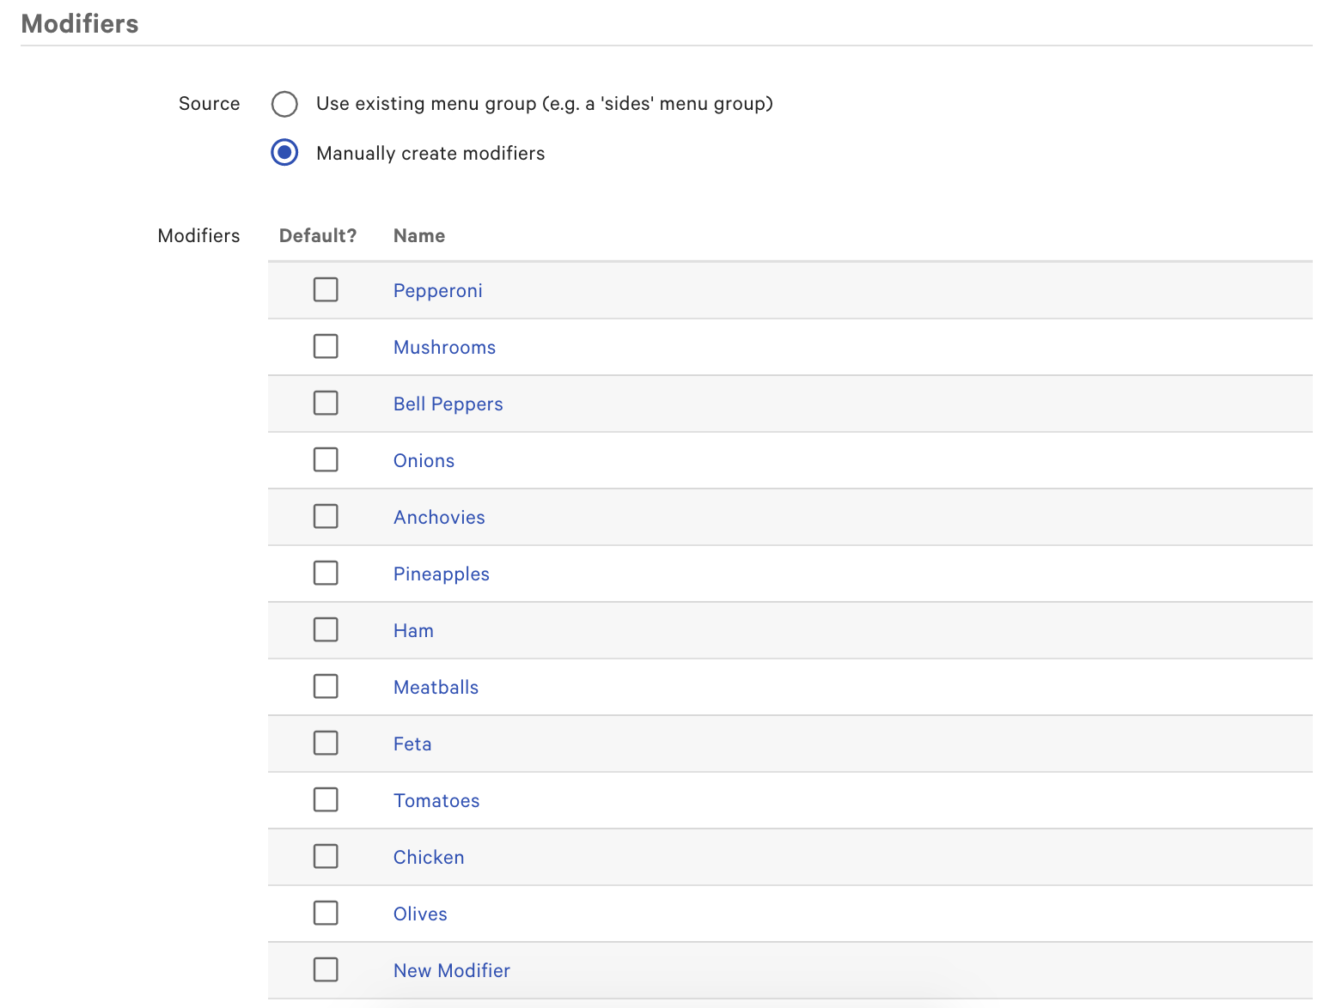This screenshot has width=1342, height=1008.
Task: Mark Meatballs as a default modifier
Action: pos(326,686)
